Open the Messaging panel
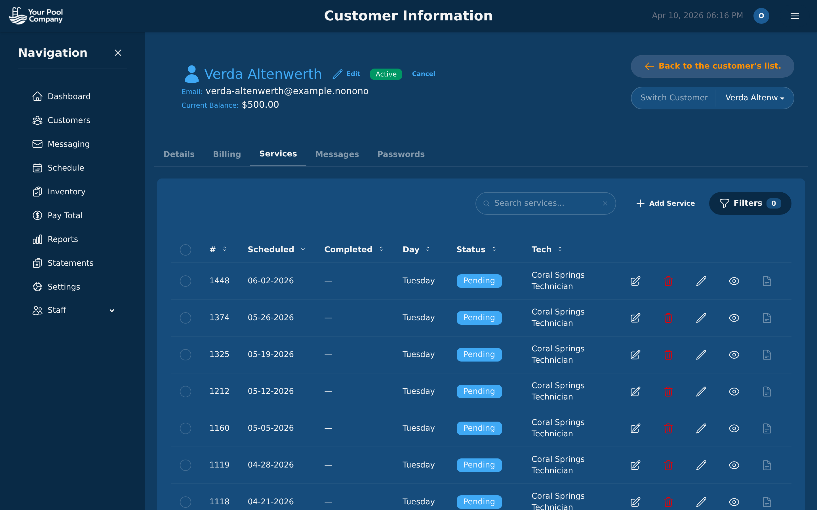 69,144
